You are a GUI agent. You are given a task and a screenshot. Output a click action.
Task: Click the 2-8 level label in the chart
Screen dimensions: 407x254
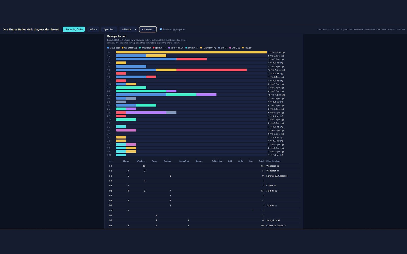click(x=109, y=113)
